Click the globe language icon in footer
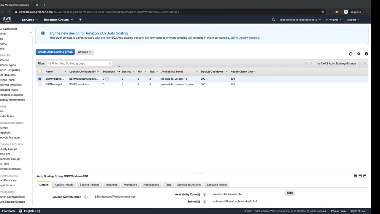 (x=20, y=211)
